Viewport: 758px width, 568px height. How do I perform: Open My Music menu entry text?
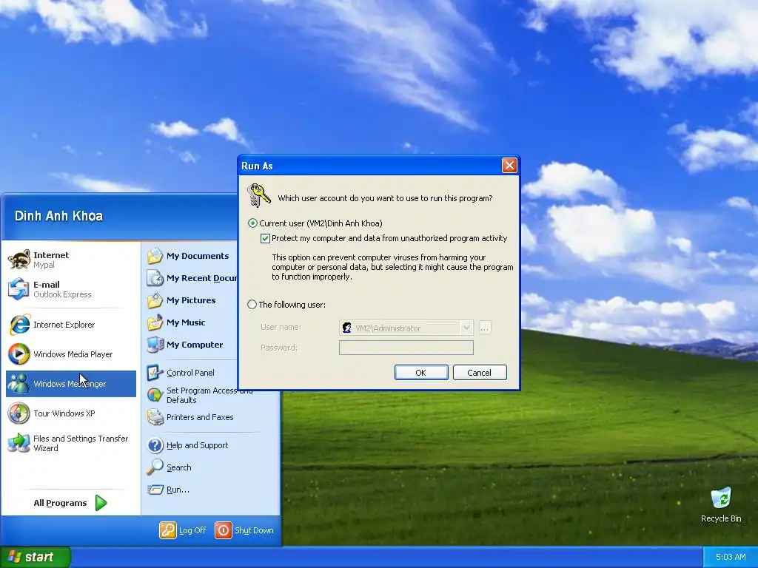pyautogui.click(x=186, y=322)
